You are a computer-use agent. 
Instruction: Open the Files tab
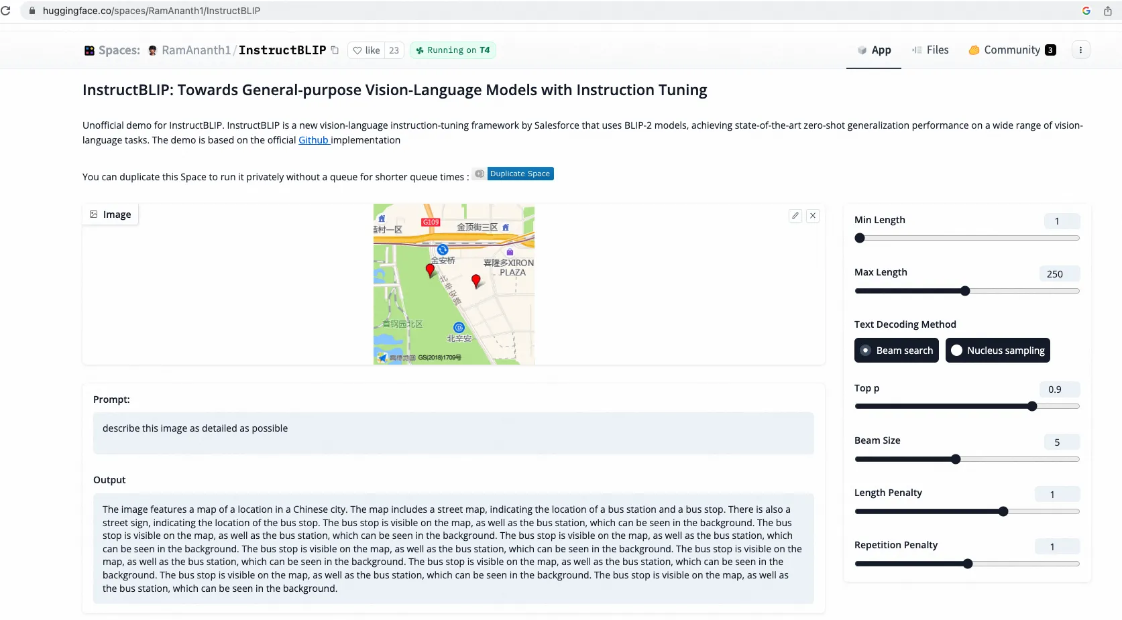click(x=930, y=50)
